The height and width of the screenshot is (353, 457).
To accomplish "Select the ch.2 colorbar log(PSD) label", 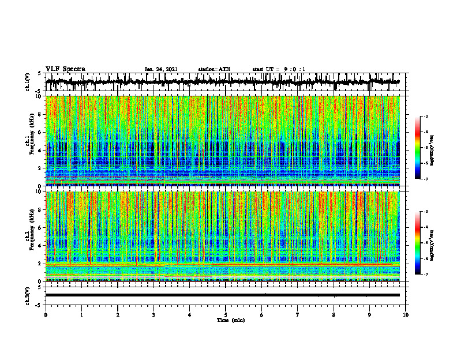I will [432, 245].
